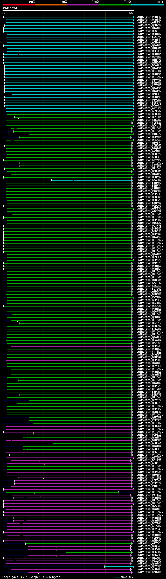The width and height of the screenshot is (166, 579).
Task: Select hit label UniRef100_C1MXZ2
Action: pyautogui.click(x=149, y=134)
